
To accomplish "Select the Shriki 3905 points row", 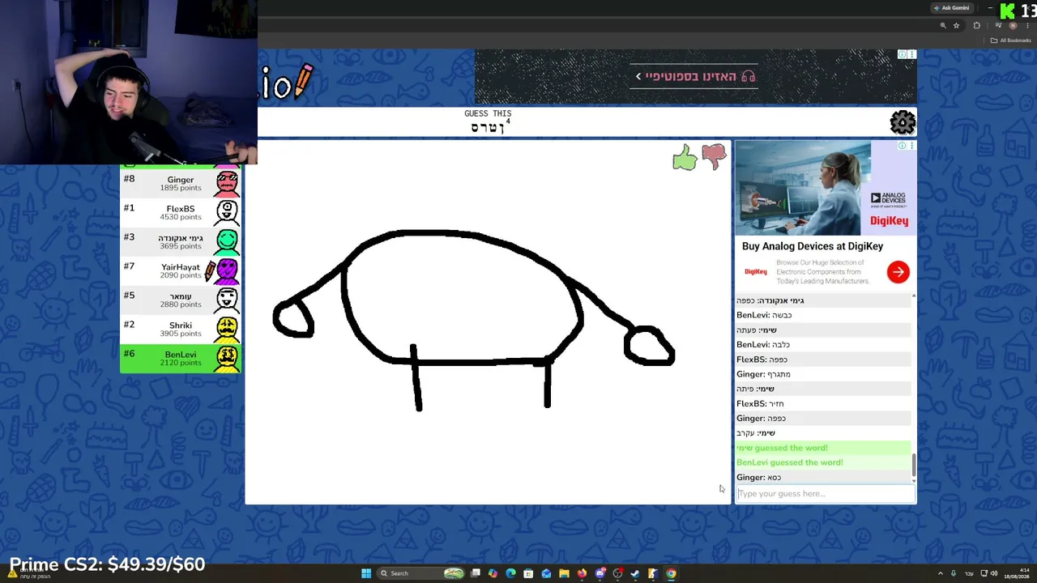I will [x=180, y=329].
